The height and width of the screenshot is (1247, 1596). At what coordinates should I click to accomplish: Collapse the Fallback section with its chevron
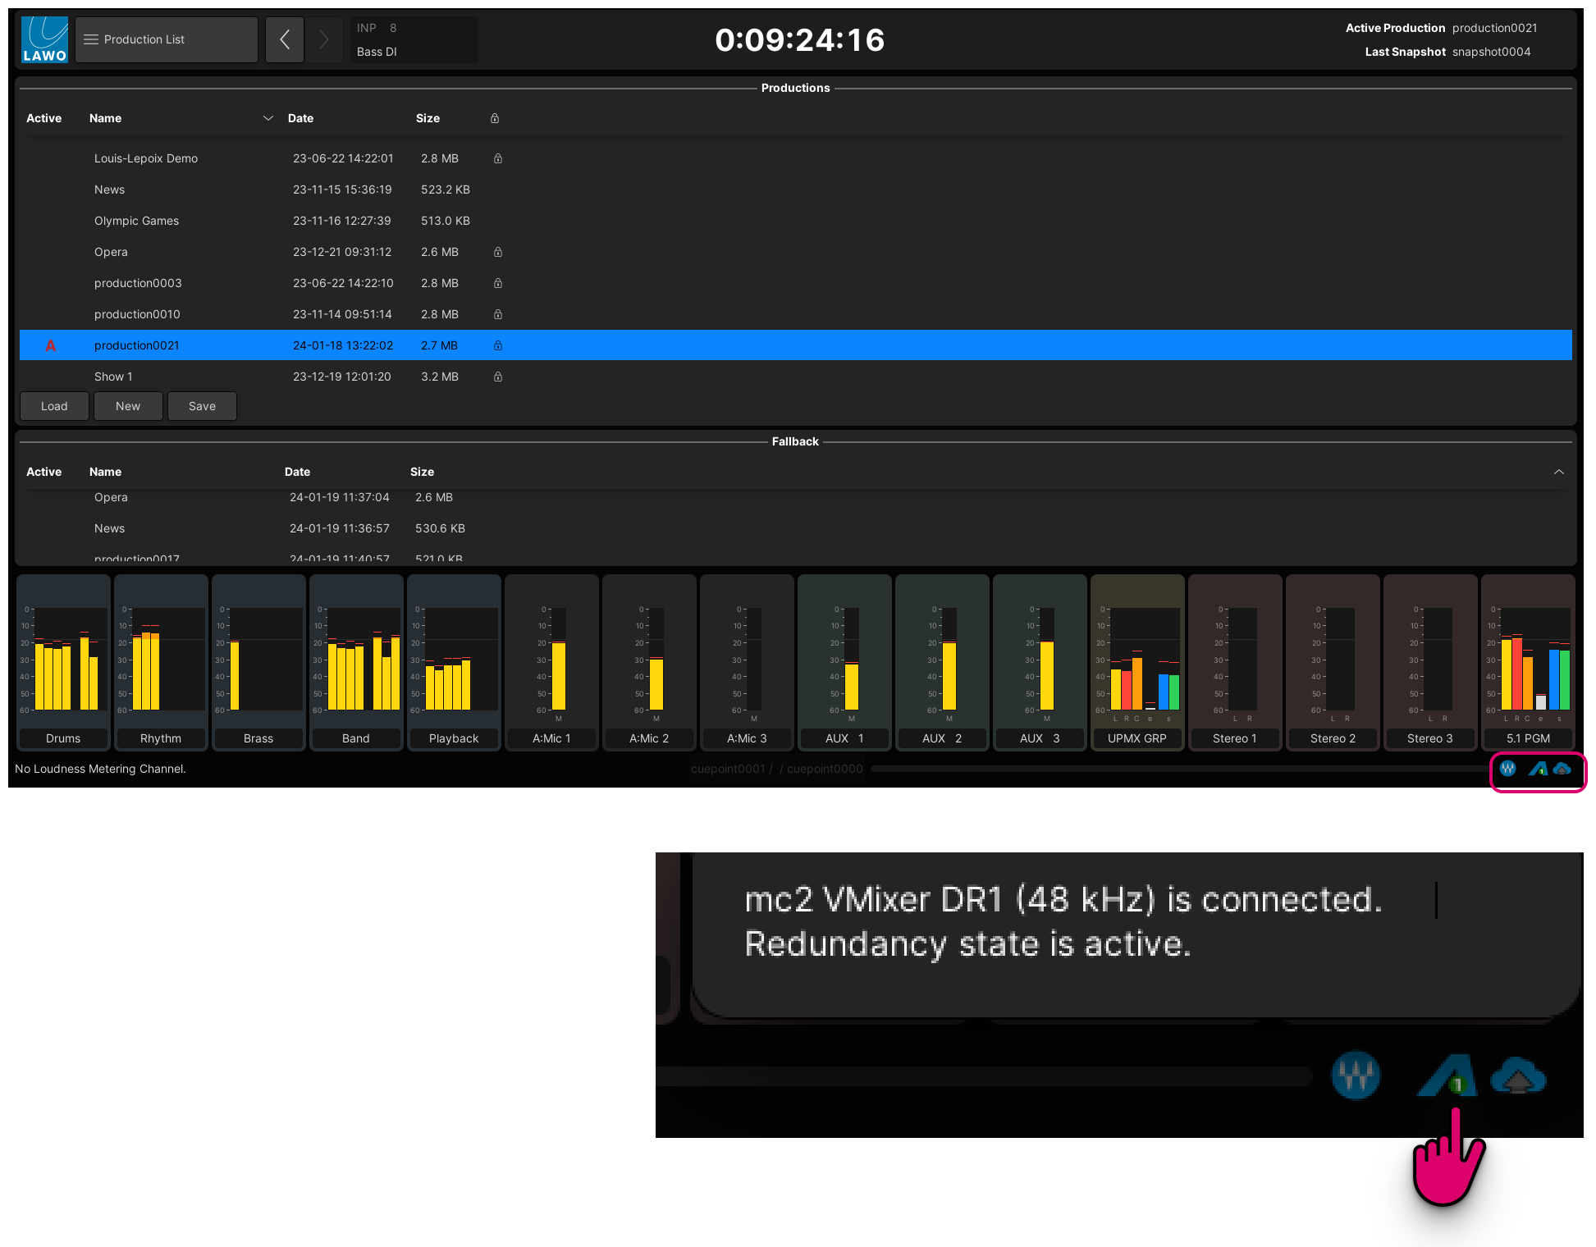pos(1560,472)
